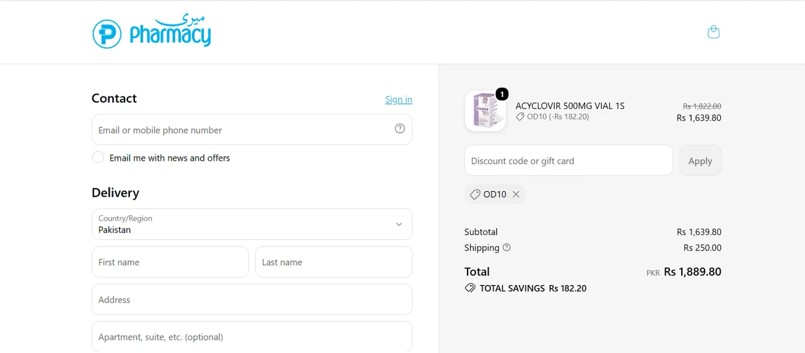Select the First name field
The image size is (805, 353).
(170, 262)
